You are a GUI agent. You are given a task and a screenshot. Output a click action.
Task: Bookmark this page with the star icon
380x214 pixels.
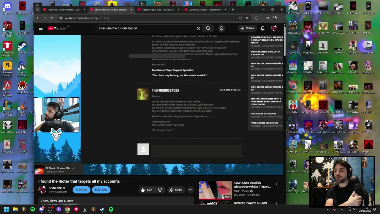click(247, 18)
